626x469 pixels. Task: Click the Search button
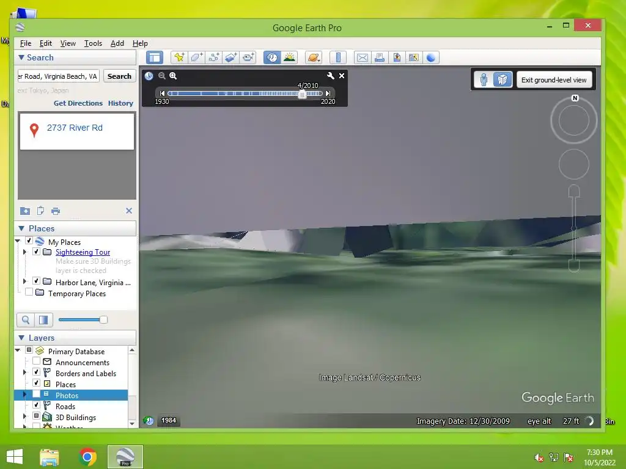[x=119, y=76]
